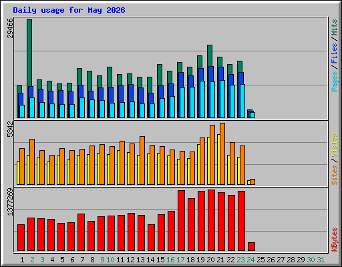Click day label 16 on the x-axis

pos(170,260)
